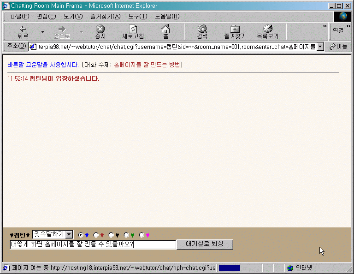Image resolution: width=354 pixels, height=274 pixels.
Task: Click the 인터넷 zone globe icon
Action: pos(290,268)
